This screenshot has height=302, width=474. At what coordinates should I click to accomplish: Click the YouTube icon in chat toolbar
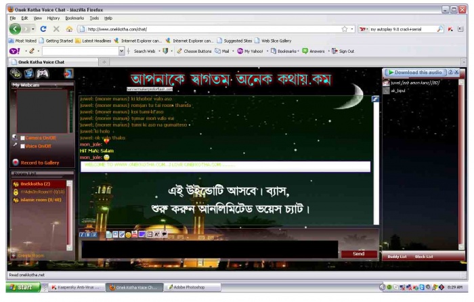click(x=135, y=234)
